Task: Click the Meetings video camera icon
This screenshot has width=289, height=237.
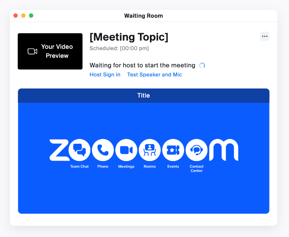Action: click(126, 150)
